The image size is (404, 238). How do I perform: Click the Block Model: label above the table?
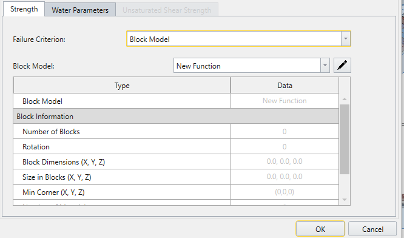click(34, 66)
